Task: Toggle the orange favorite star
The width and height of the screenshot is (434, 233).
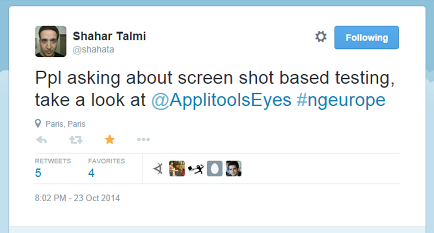Action: coord(110,140)
